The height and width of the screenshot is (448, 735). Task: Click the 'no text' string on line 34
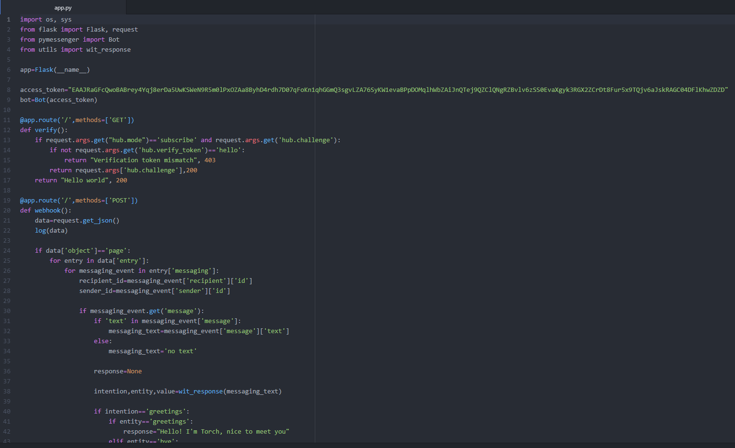[x=181, y=351]
